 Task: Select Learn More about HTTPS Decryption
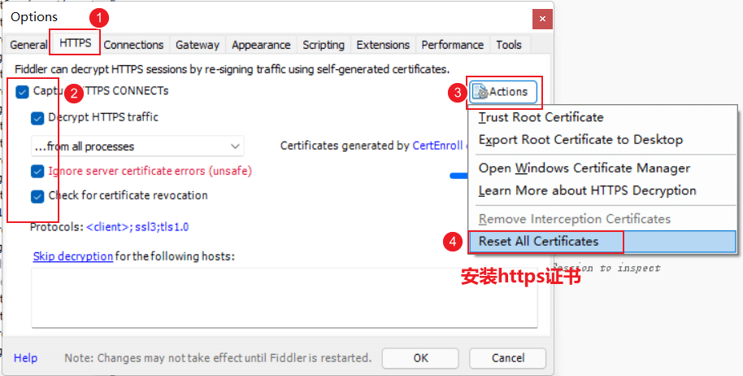587,190
